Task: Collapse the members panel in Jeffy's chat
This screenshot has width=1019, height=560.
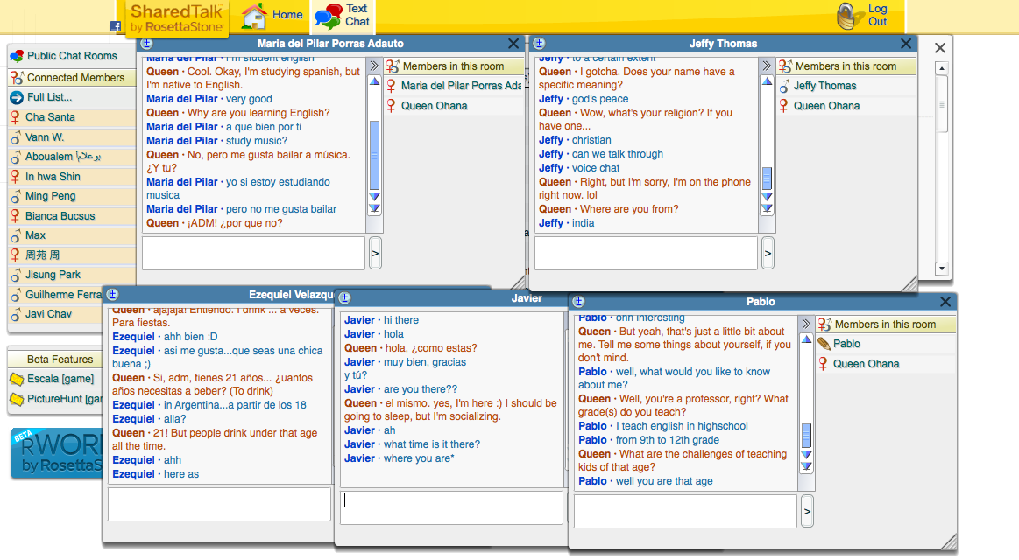Action: [x=767, y=66]
